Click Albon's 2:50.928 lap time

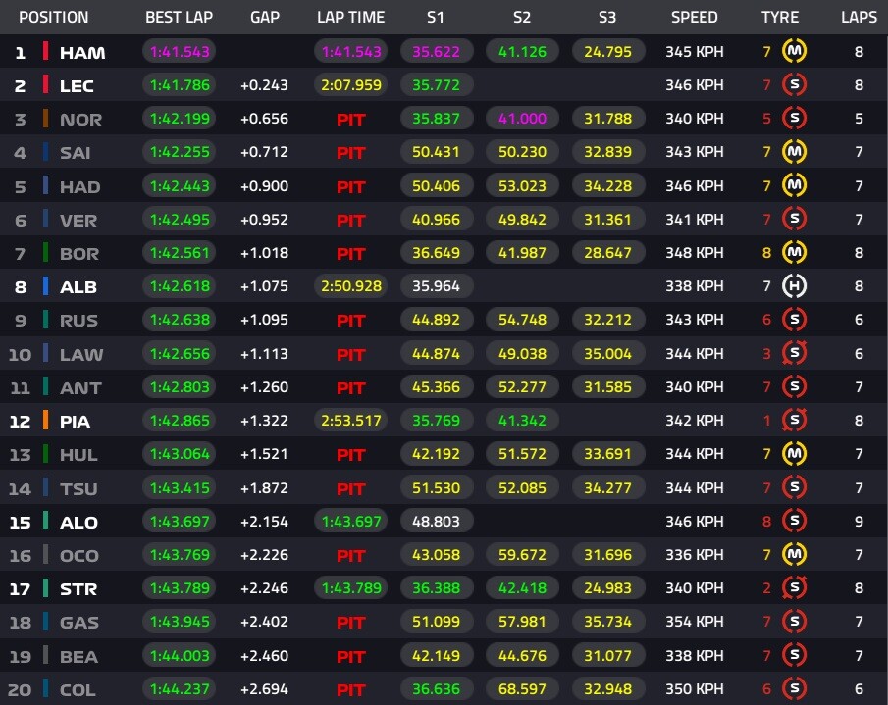351,286
